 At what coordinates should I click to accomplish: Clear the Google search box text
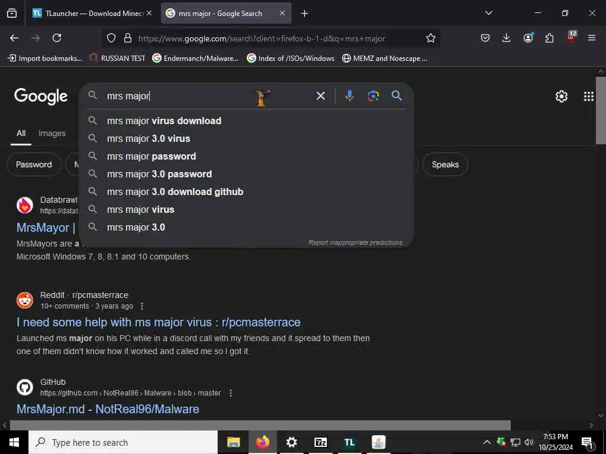[320, 96]
